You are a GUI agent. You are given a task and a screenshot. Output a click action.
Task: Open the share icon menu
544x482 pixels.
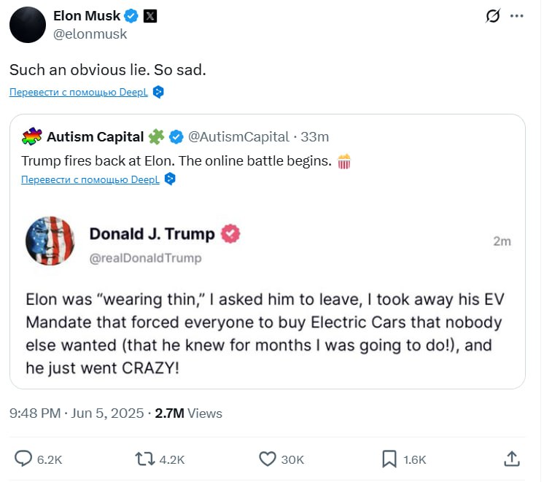pyautogui.click(x=512, y=458)
